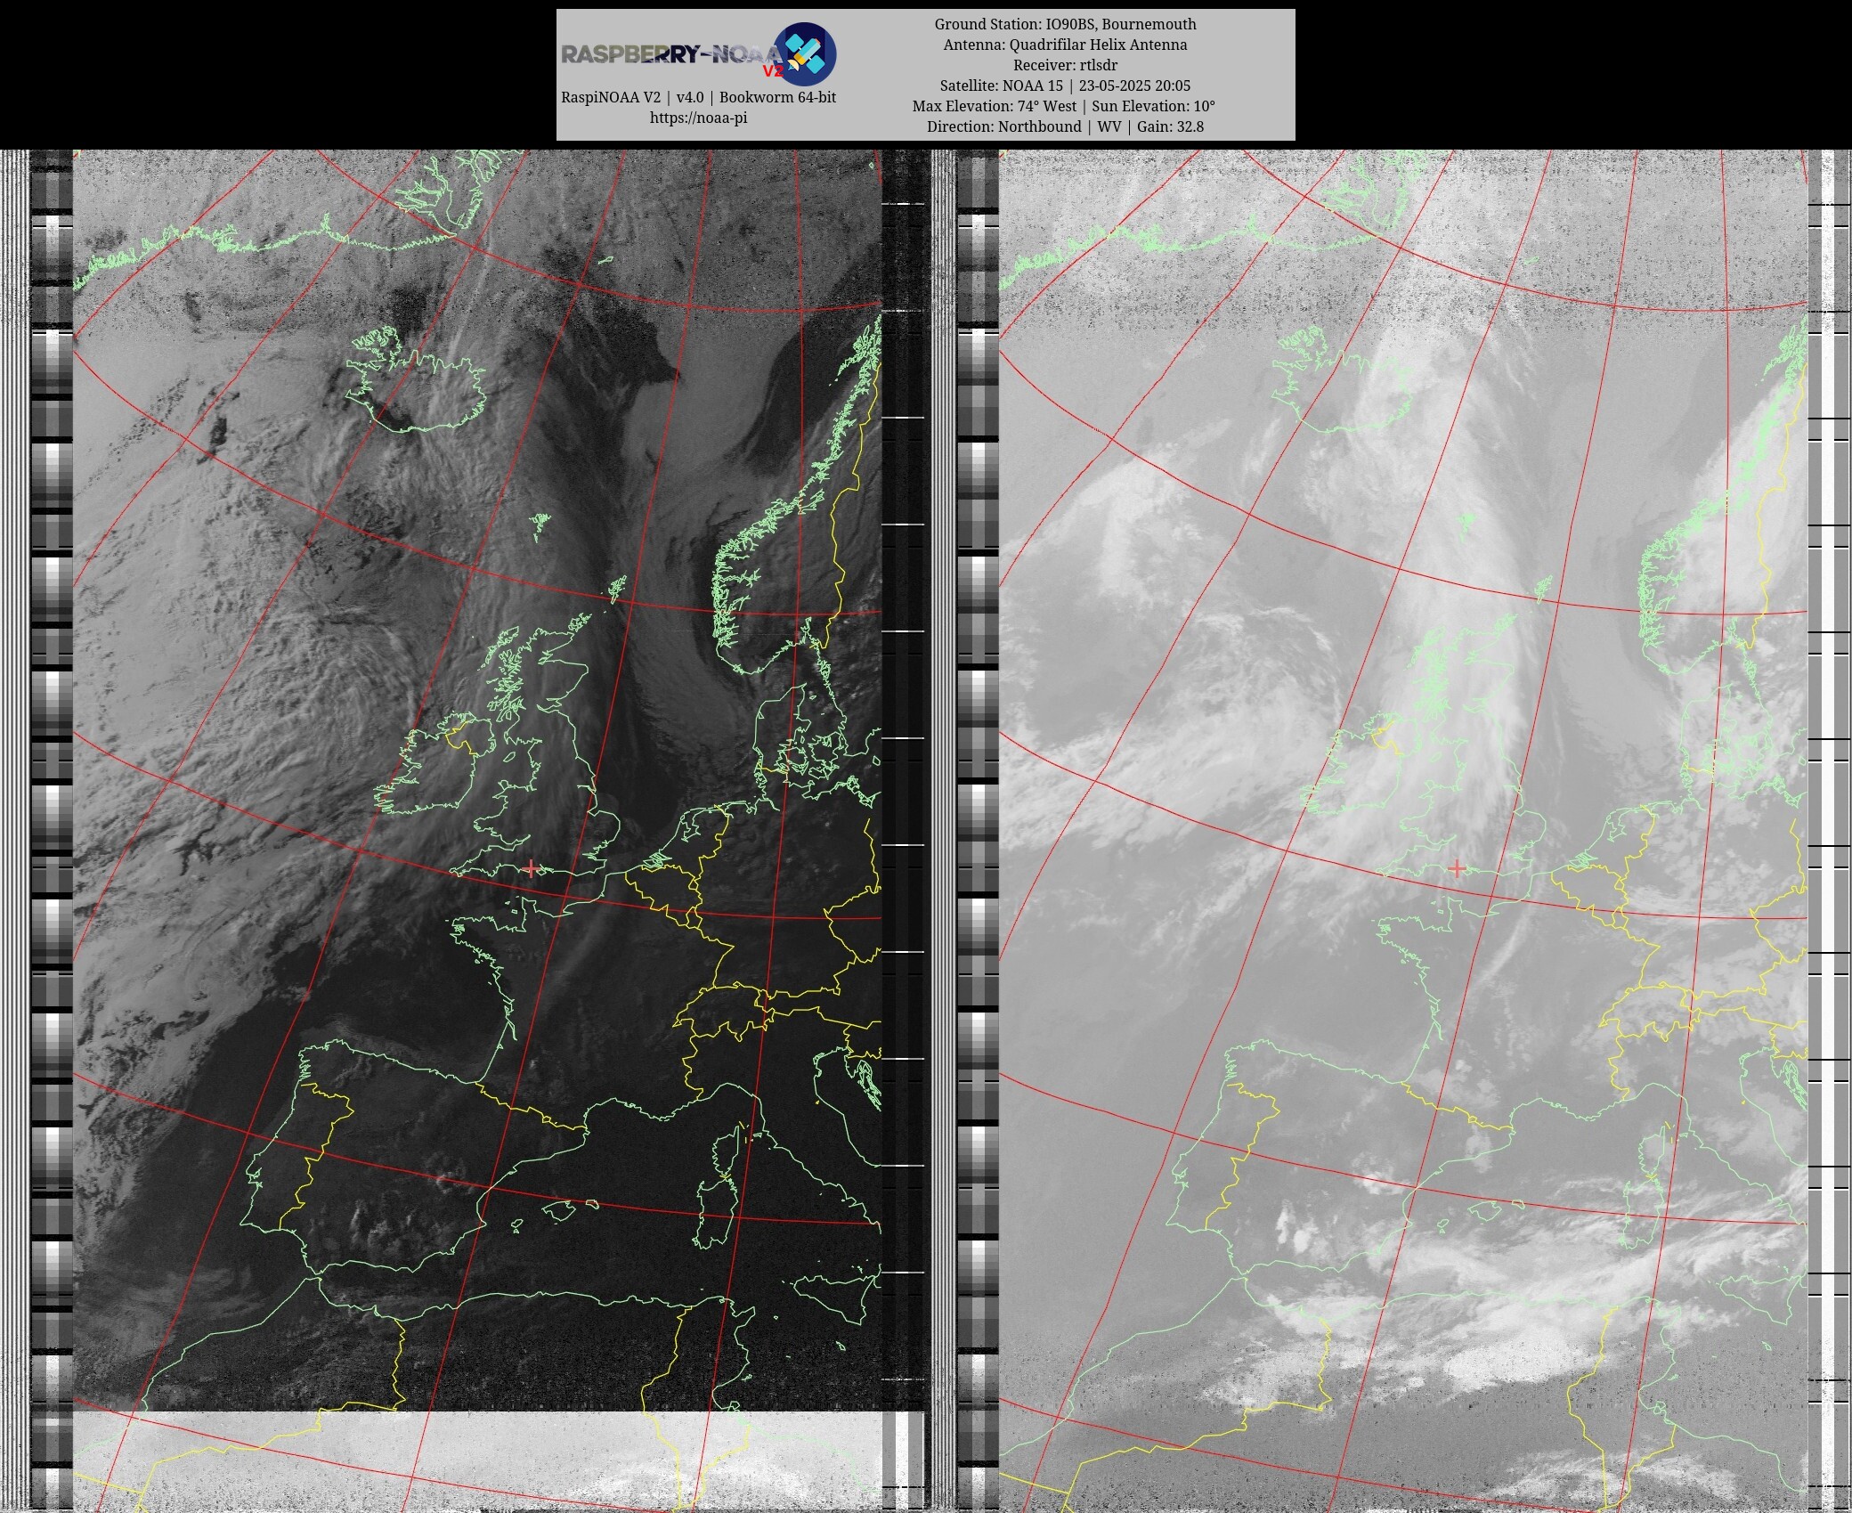The image size is (1852, 1513).
Task: Click 'Satellite: NOAA 15 | 23-05-2025 20:05' text
Action: (x=1065, y=85)
